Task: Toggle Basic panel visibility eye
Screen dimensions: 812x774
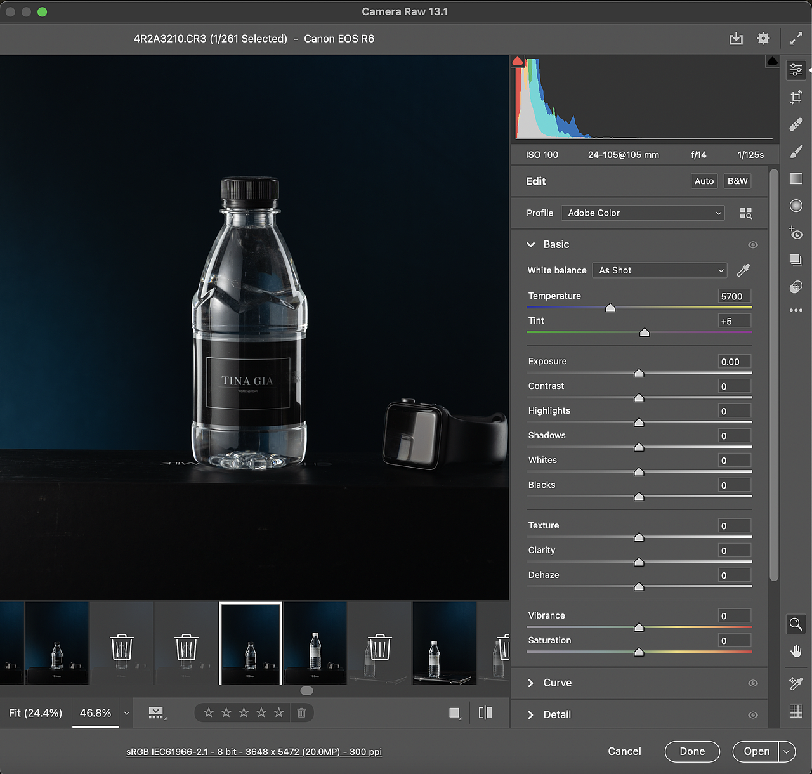Action: click(753, 245)
